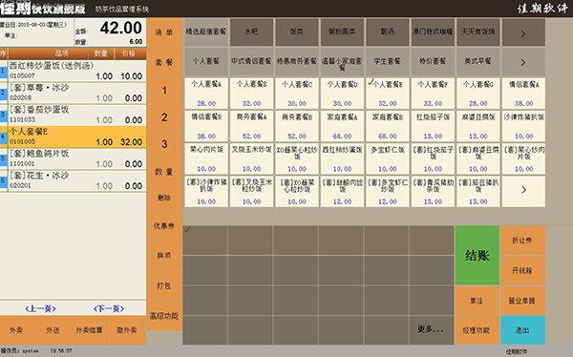Click the 外卖 takeout button
Image resolution: width=573 pixels, height=357 pixels.
click(17, 330)
